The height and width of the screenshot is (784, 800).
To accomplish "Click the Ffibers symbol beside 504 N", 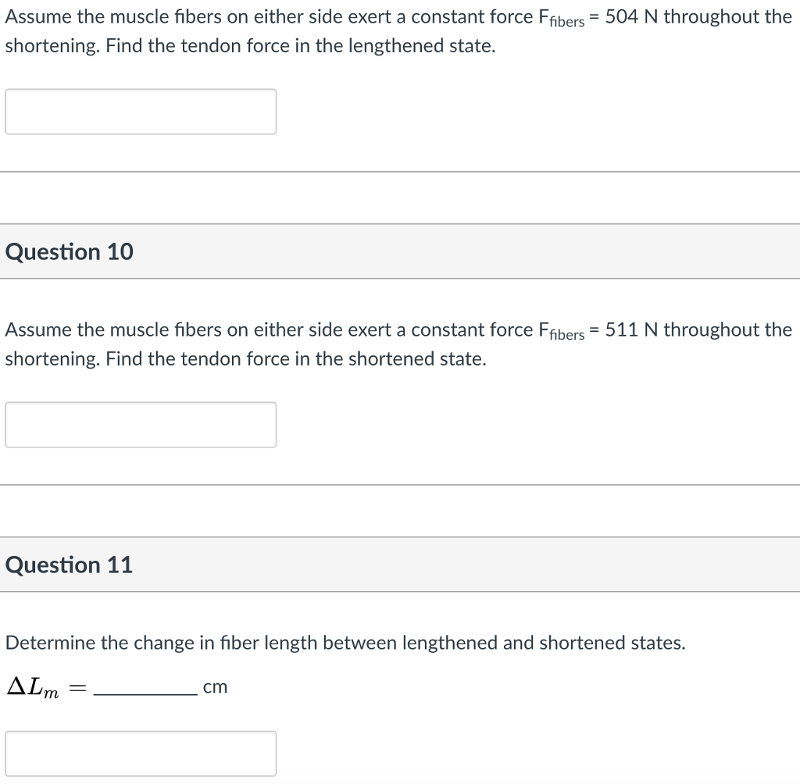I will 561,19.
